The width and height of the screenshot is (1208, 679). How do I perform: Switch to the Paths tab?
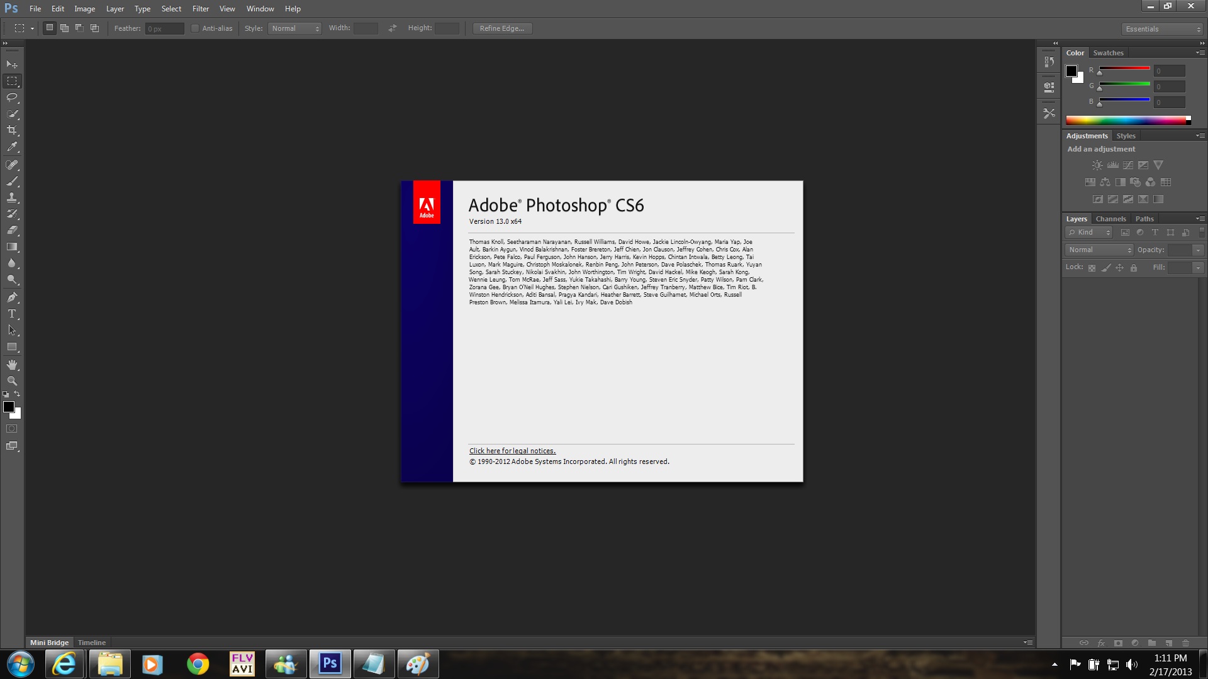(x=1143, y=218)
